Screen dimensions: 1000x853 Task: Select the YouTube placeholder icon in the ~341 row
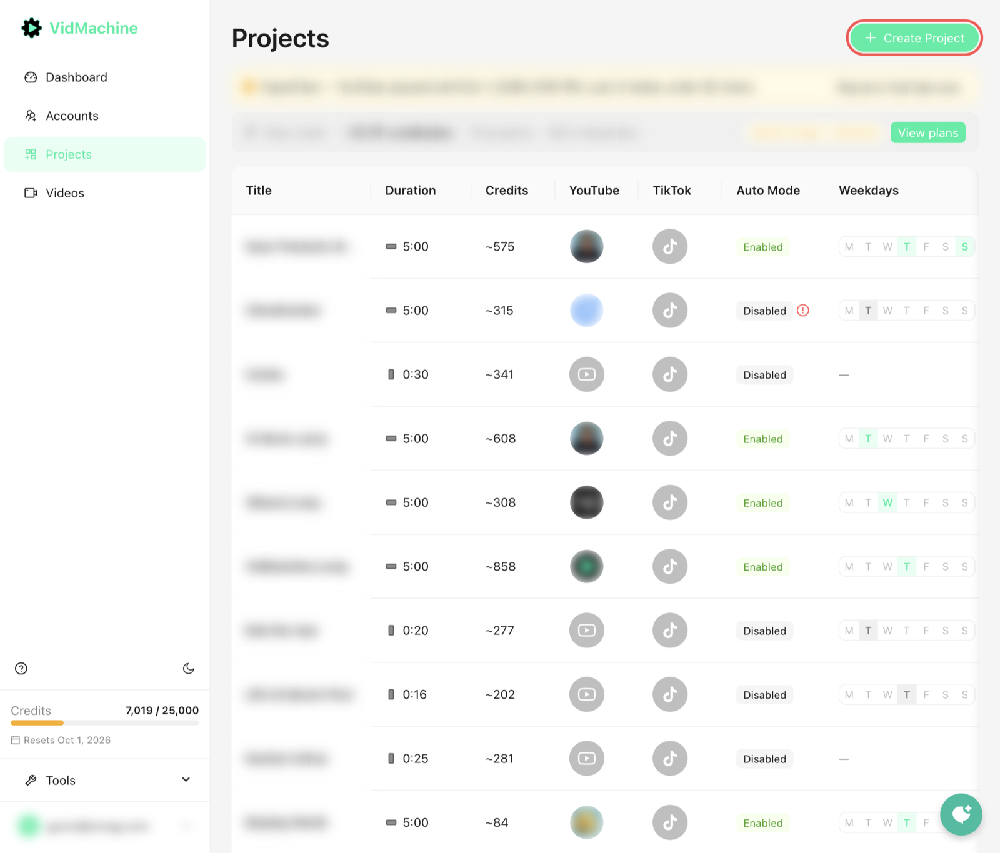tap(587, 375)
